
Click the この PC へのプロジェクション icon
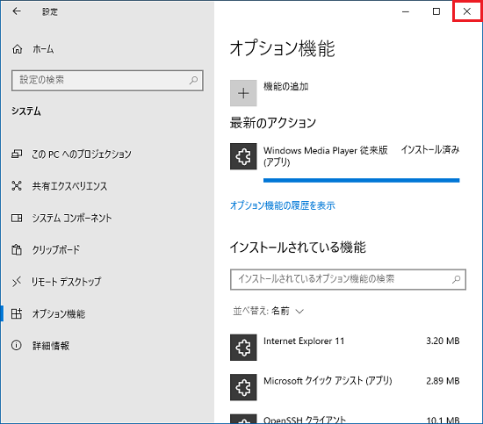point(17,154)
